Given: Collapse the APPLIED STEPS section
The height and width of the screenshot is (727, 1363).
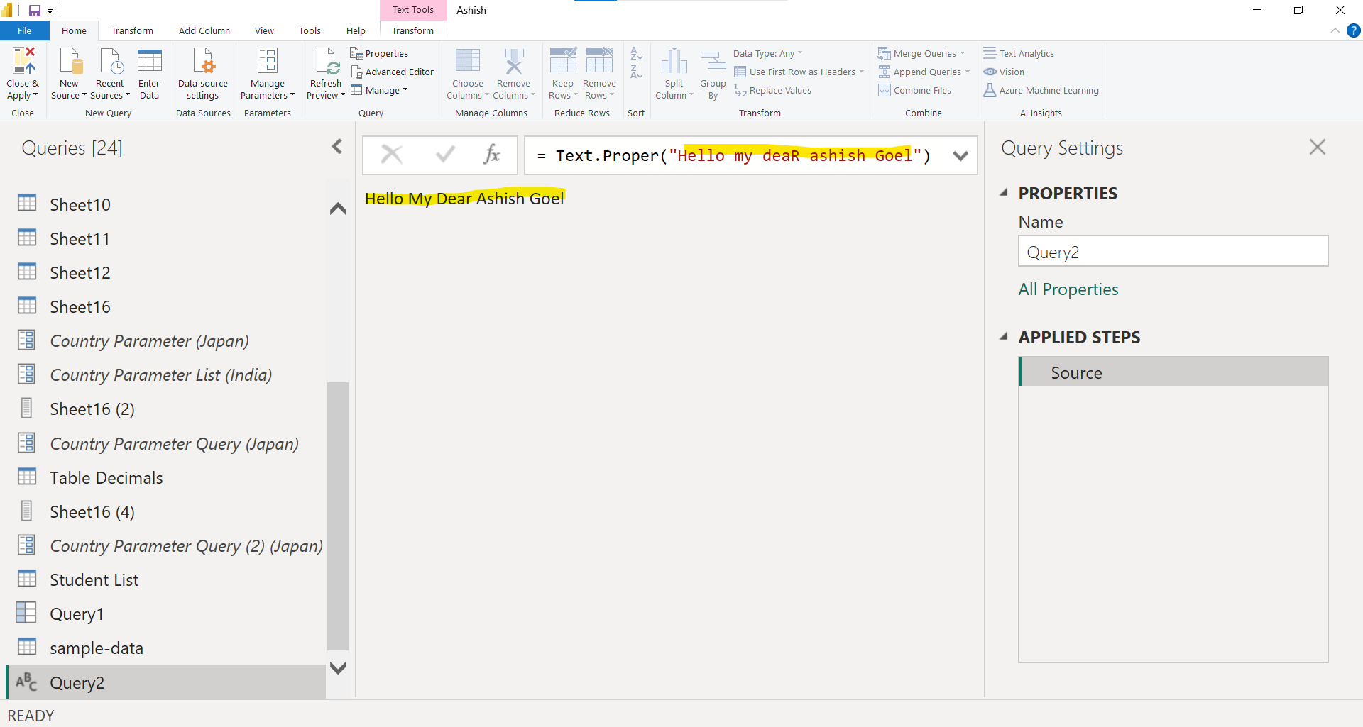Looking at the screenshot, I should (x=1005, y=337).
